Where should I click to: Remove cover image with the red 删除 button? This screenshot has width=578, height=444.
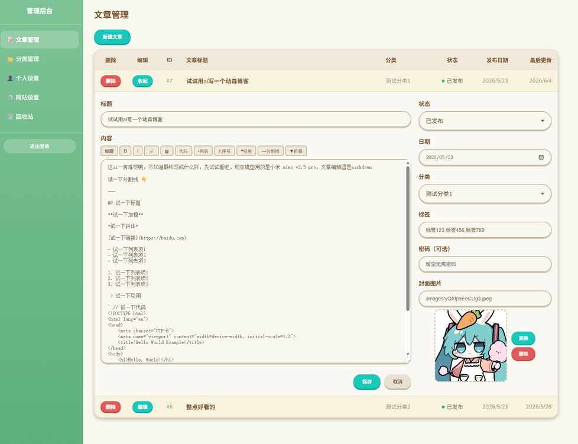tap(523, 354)
